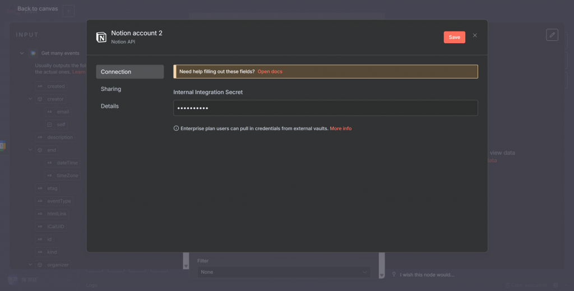
Task: Open More info about external vaults
Action: coord(340,128)
